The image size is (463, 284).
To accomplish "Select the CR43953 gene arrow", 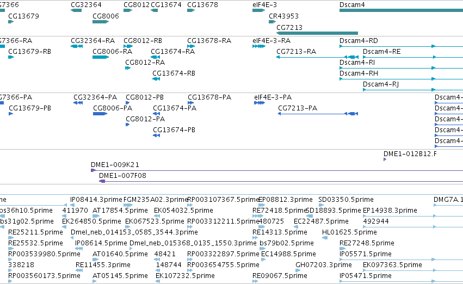I will pyautogui.click(x=272, y=22).
